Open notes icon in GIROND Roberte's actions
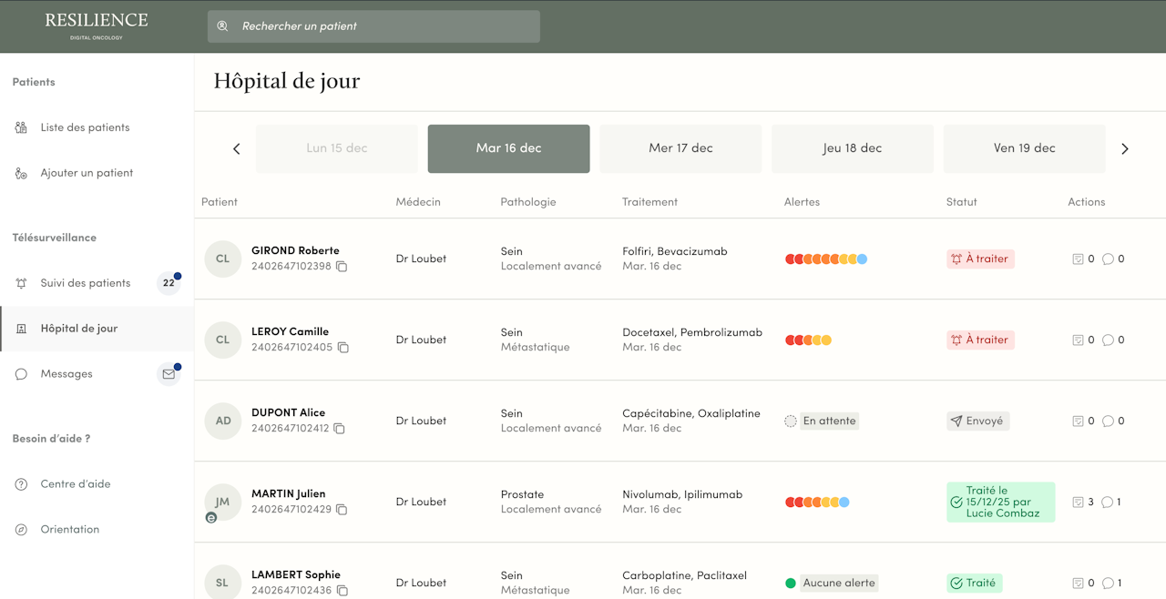Screen dimensions: 1166x599 [x=1079, y=259]
